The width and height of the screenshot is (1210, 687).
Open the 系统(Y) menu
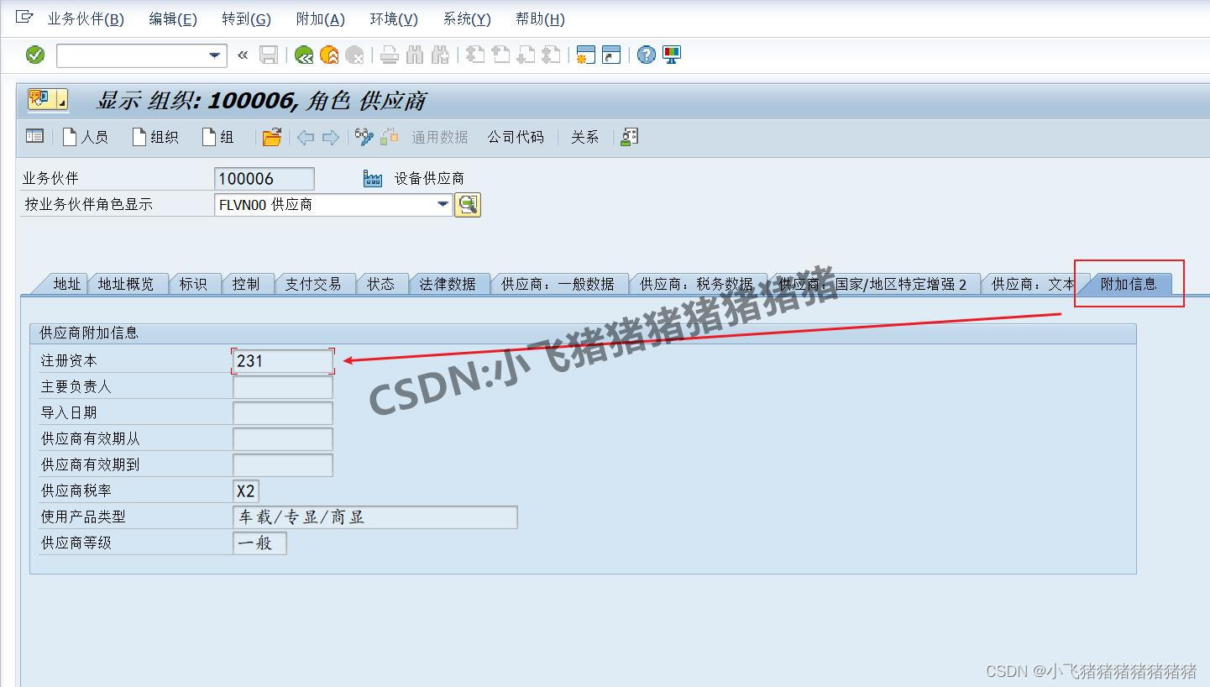click(467, 18)
